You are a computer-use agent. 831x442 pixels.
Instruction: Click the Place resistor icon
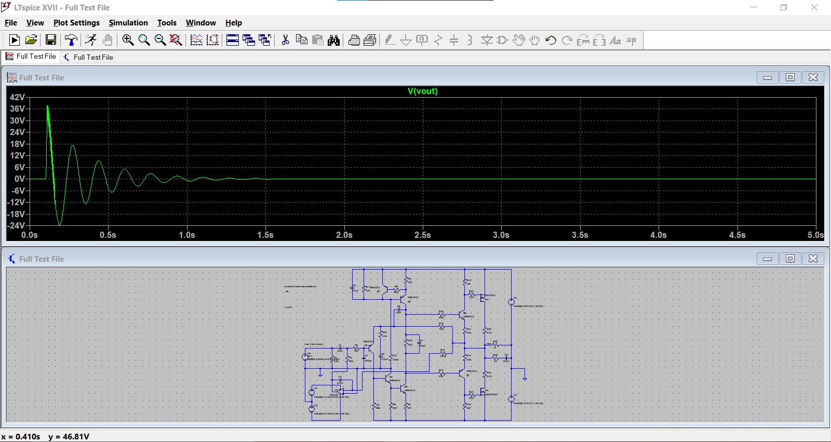[x=438, y=40]
